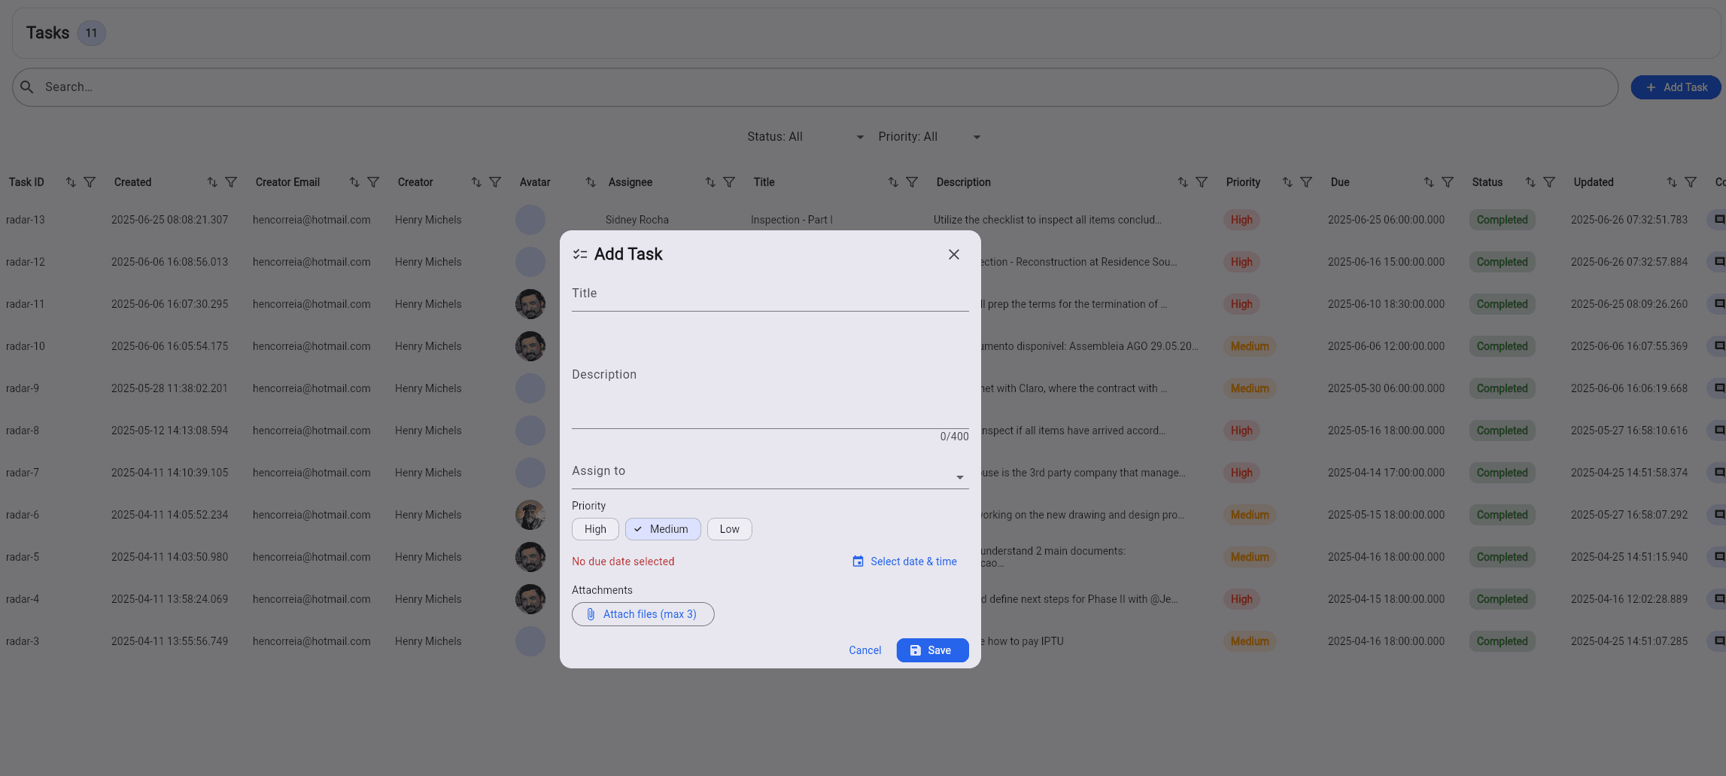
Task: Click the paperclip icon on Attach files
Action: click(x=591, y=613)
